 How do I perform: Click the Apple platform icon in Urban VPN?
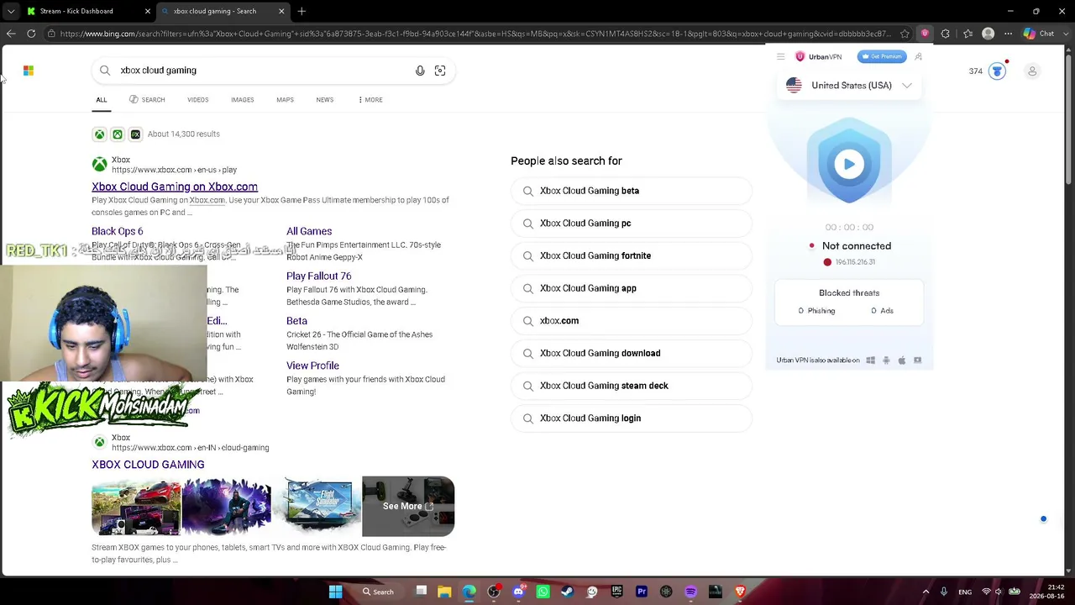pyautogui.click(x=902, y=360)
